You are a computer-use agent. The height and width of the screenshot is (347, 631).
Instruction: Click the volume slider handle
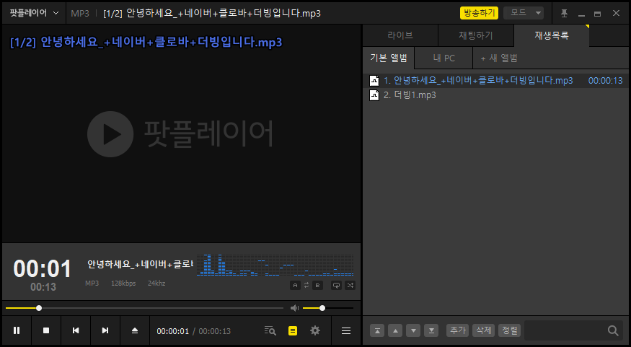click(x=322, y=308)
